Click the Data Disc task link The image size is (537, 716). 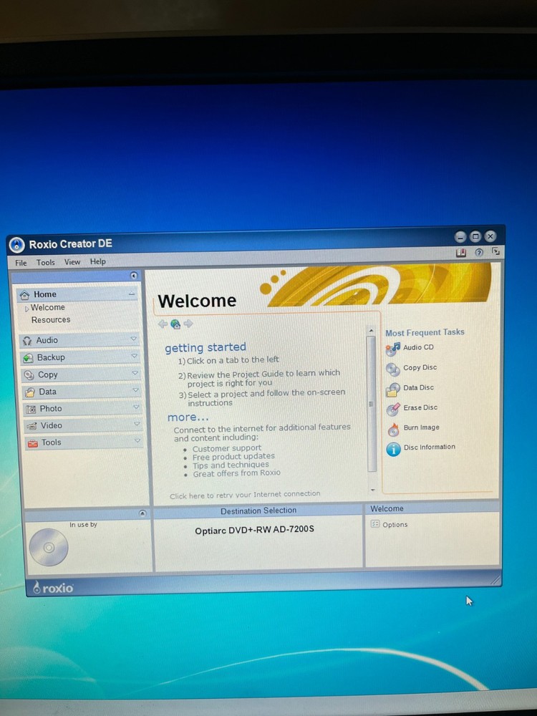coord(419,387)
